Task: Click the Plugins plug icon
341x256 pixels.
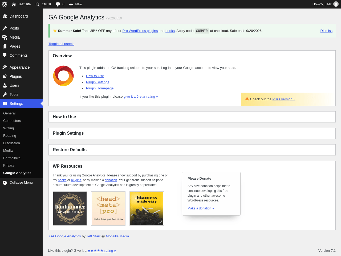Action: [5, 76]
